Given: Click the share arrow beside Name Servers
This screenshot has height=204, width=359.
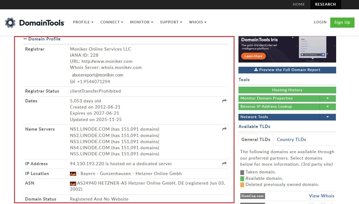Looking at the screenshot, I should (224, 129).
